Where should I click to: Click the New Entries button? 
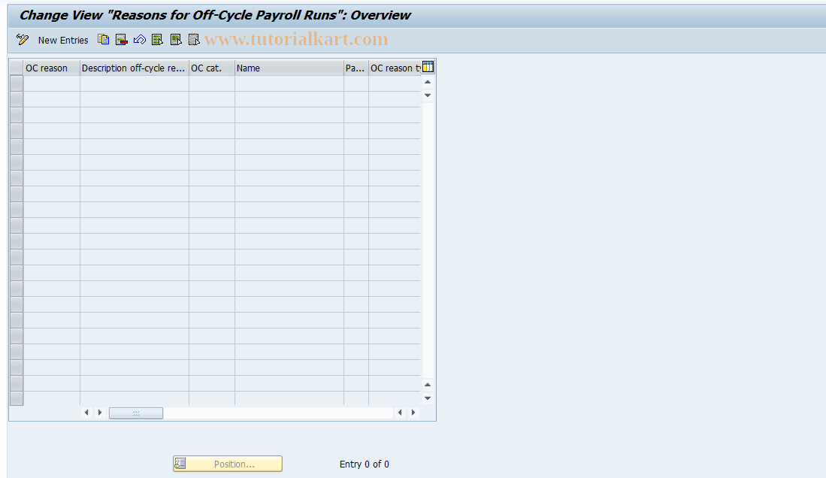click(62, 40)
